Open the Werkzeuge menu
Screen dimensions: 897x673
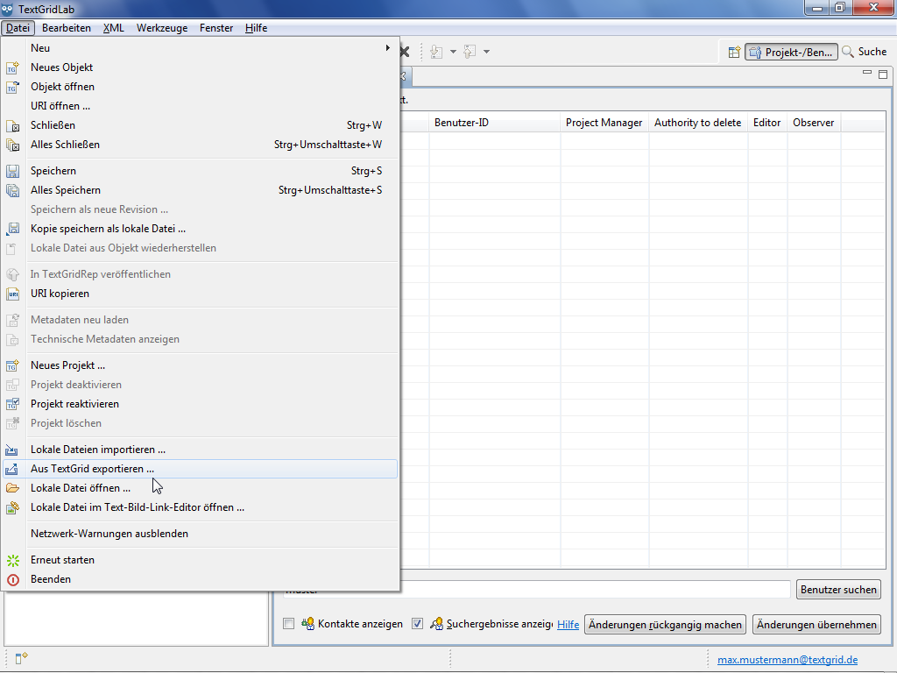click(161, 28)
